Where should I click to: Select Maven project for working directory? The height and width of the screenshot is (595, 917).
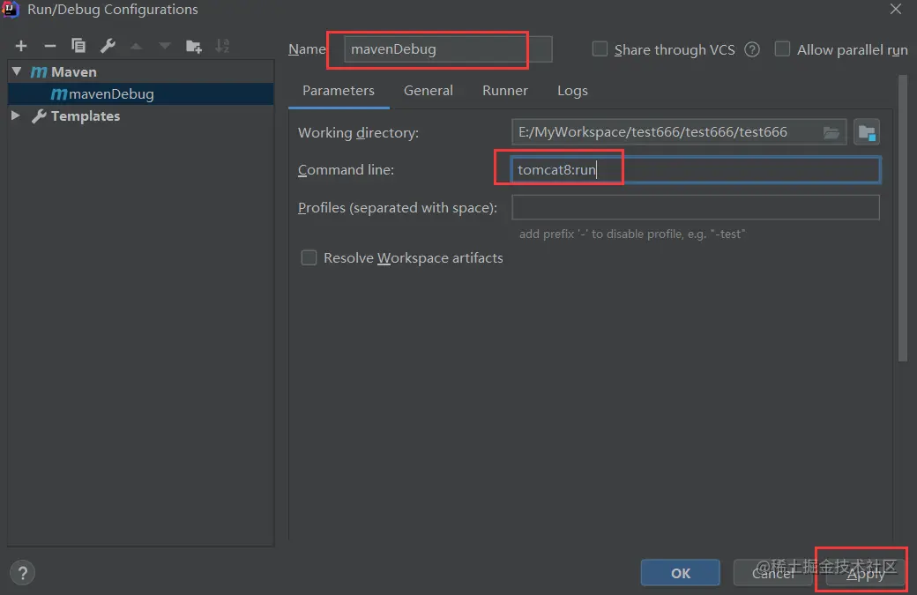(867, 132)
